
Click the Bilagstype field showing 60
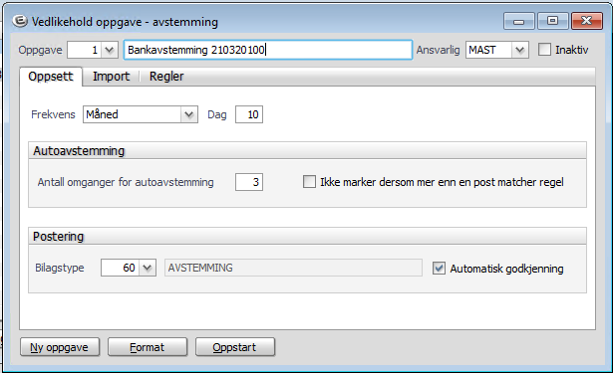pos(120,268)
